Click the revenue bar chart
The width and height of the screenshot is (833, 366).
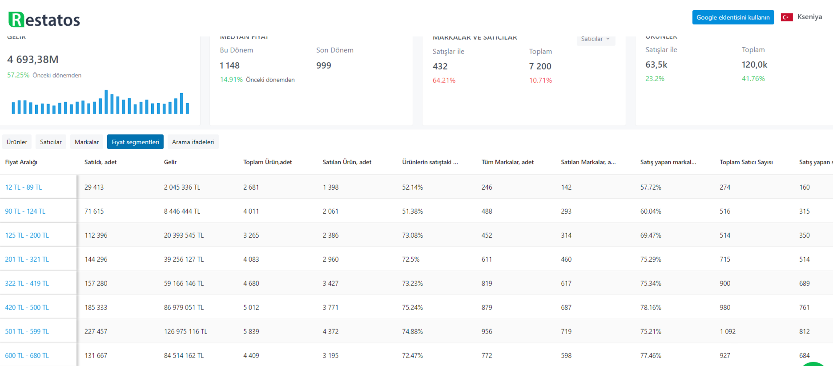point(101,102)
